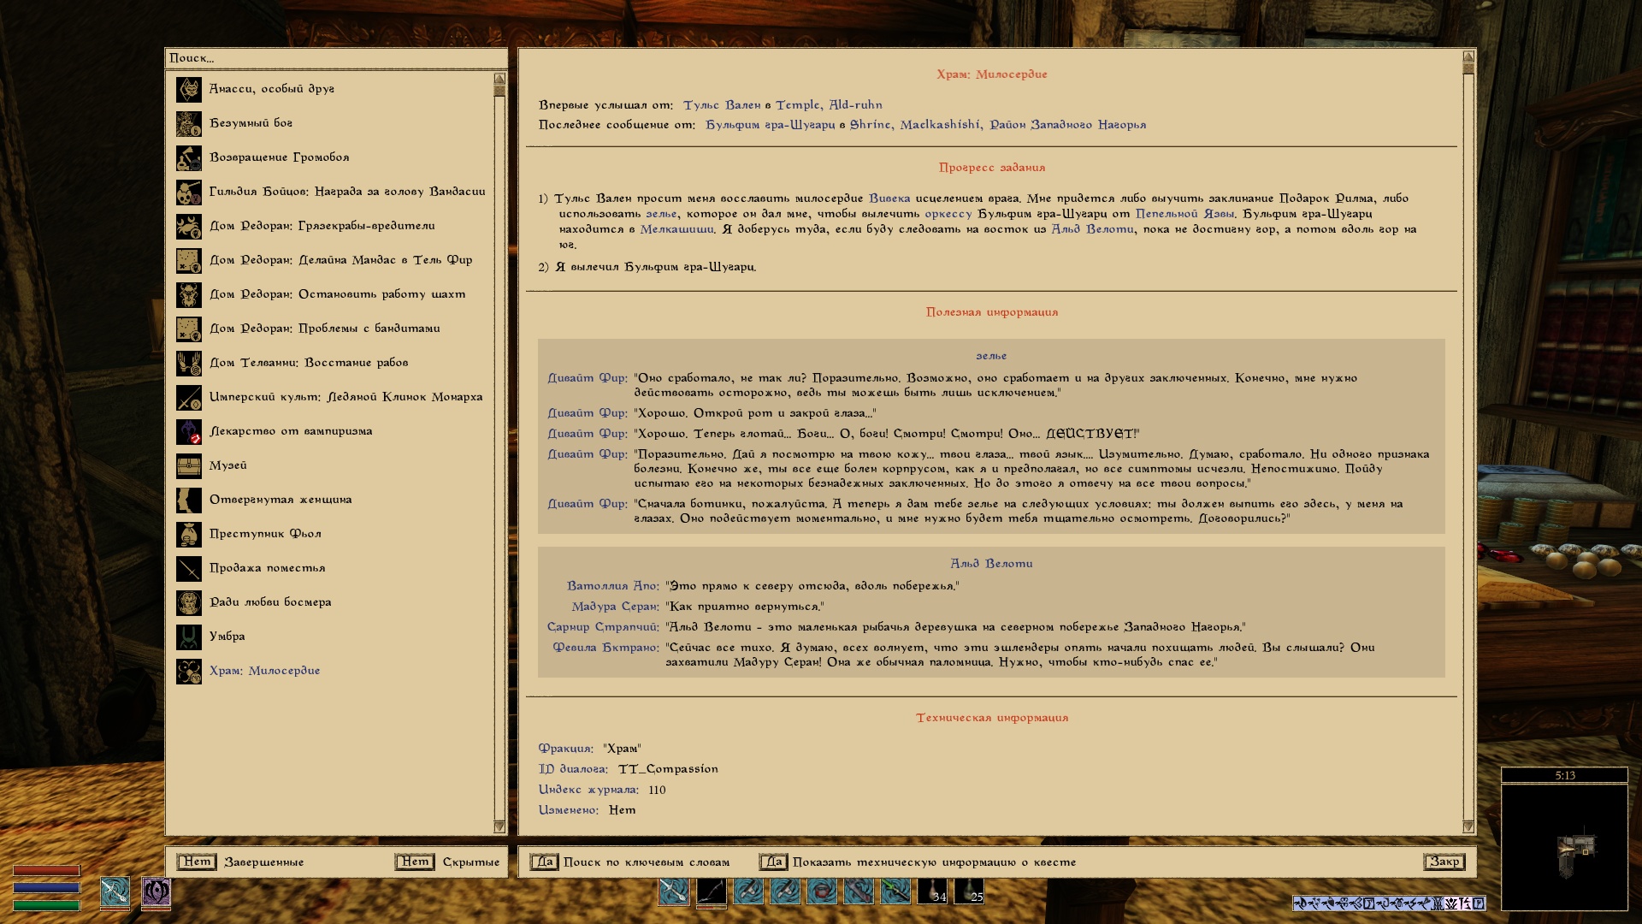Toggle showing technical quest information
Image resolution: width=1642 pixels, height=924 pixels.
(773, 862)
